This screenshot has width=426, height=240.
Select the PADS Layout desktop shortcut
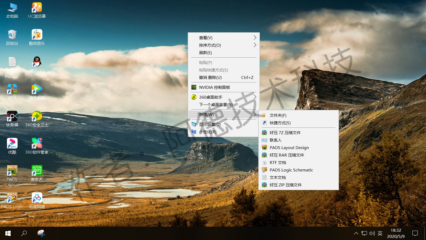pyautogui.click(x=12, y=176)
